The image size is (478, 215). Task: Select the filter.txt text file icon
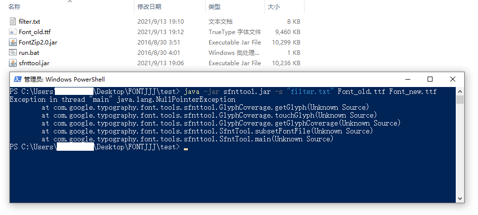[12, 21]
